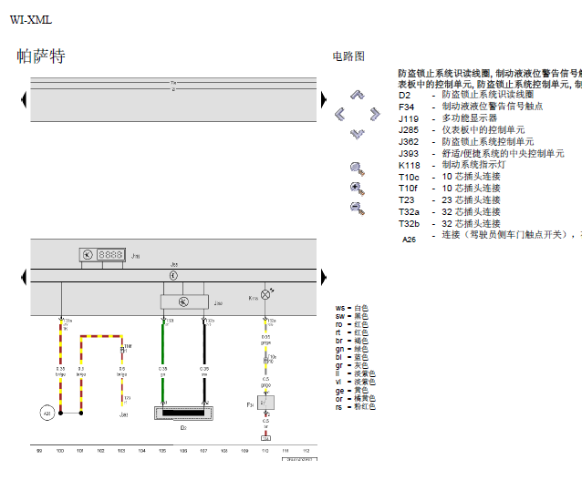Click legend entry A26 连接
Image resolution: width=582 pixels, height=480 pixels.
click(492, 237)
